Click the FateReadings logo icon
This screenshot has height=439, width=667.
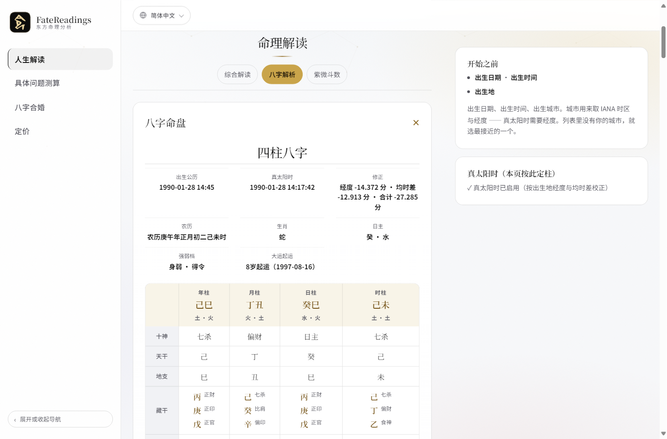pyautogui.click(x=20, y=22)
